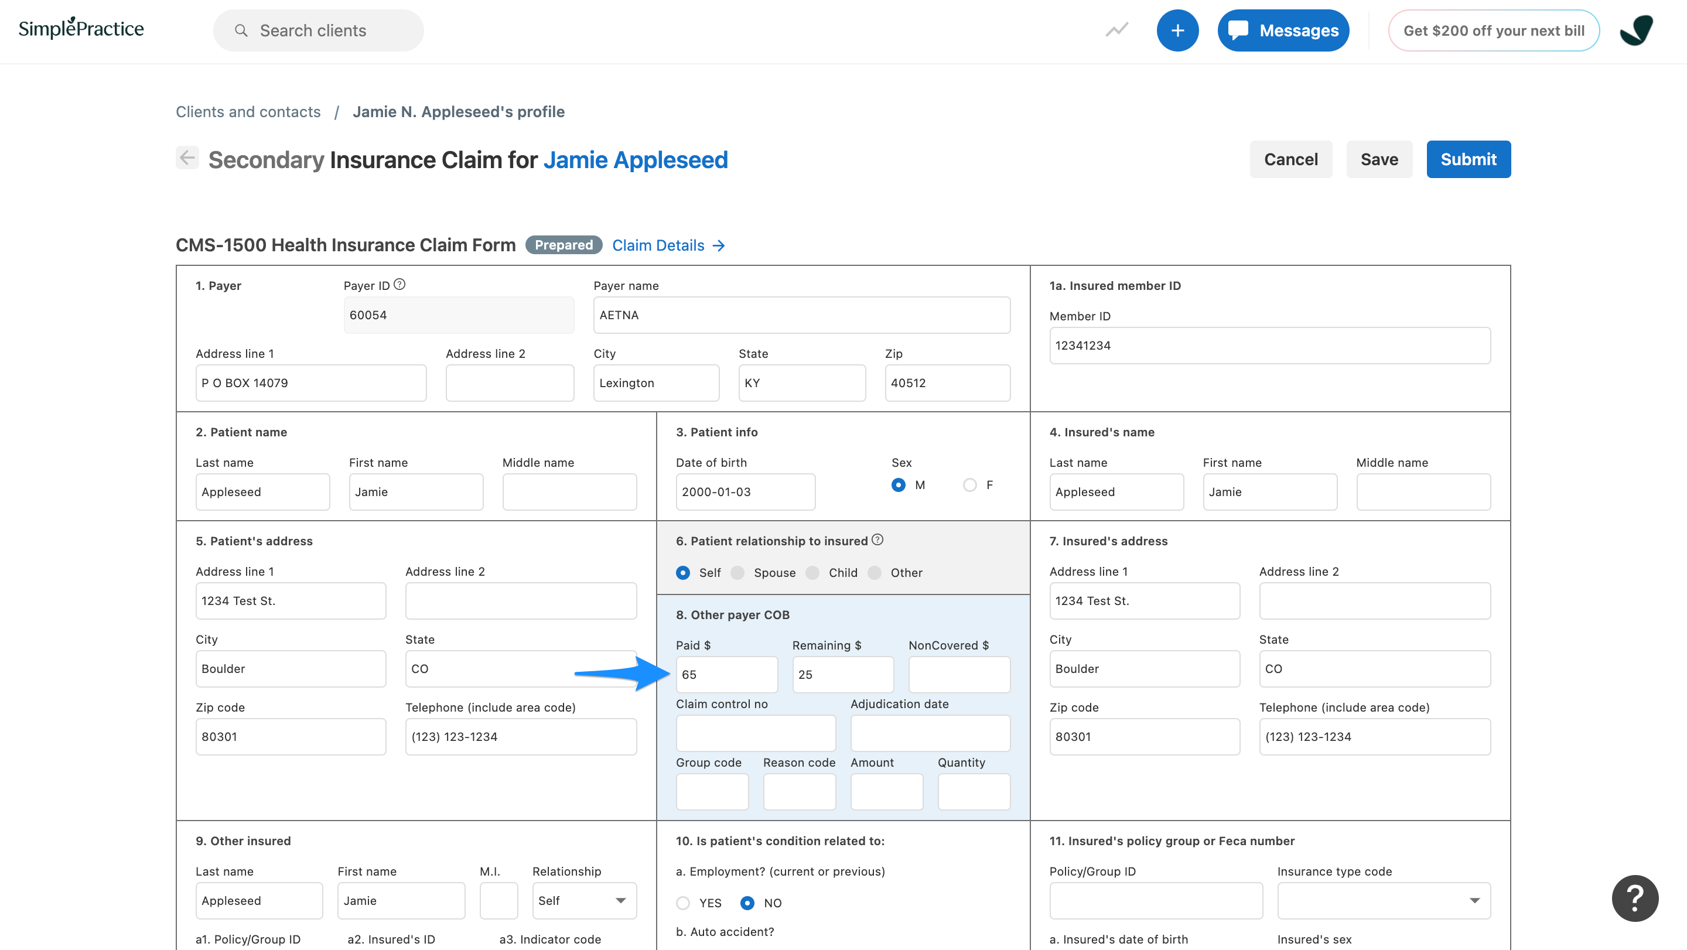The image size is (1687, 950).
Task: Select the Spouse relationship radio
Action: 737,572
